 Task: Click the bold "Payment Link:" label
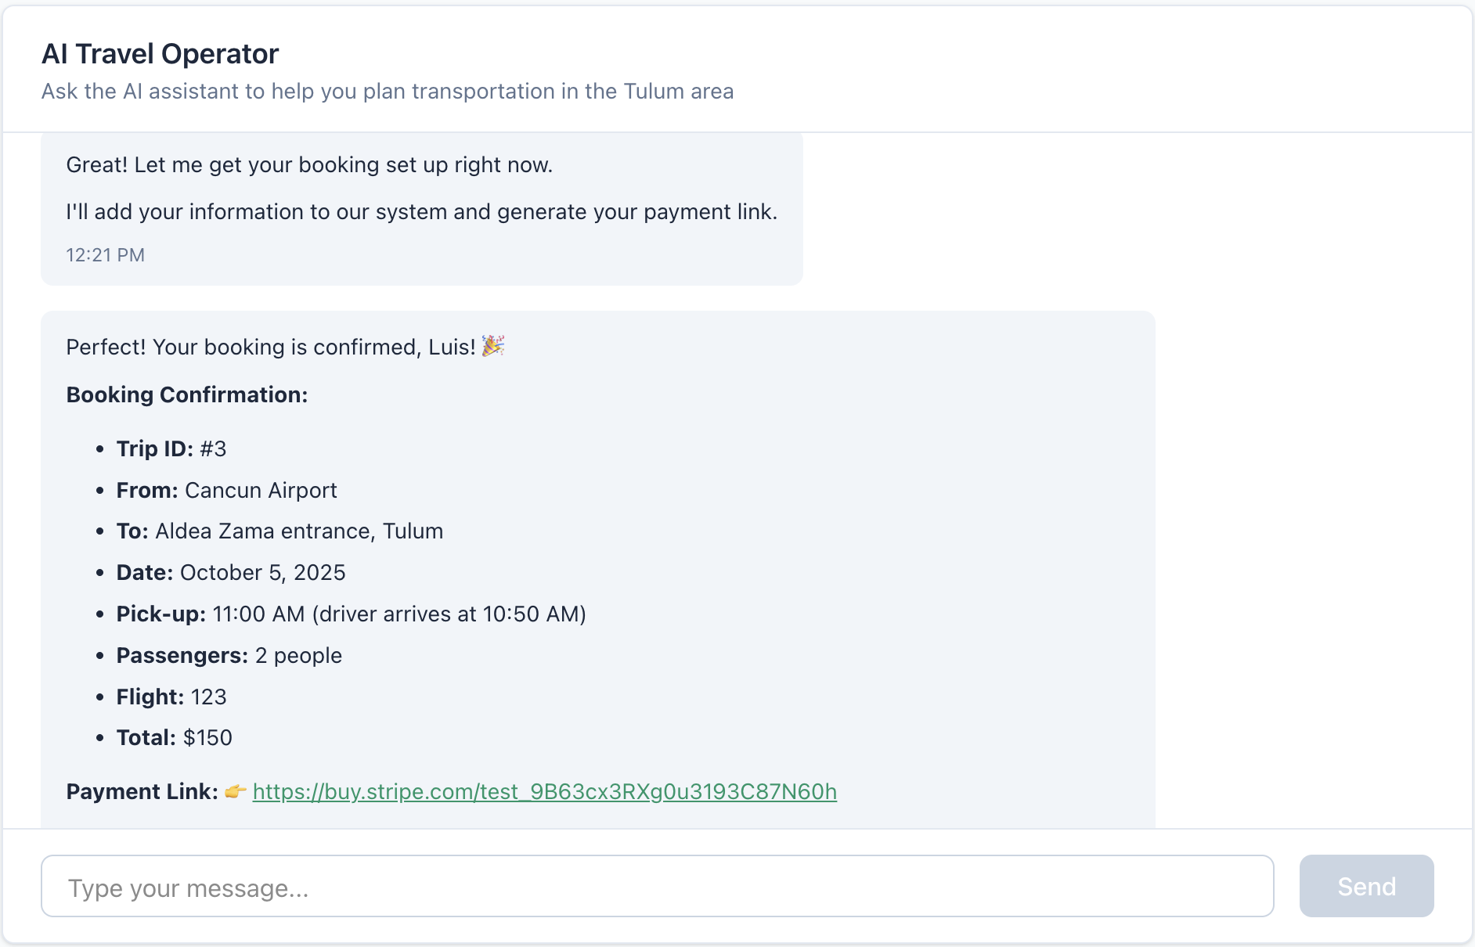142,792
